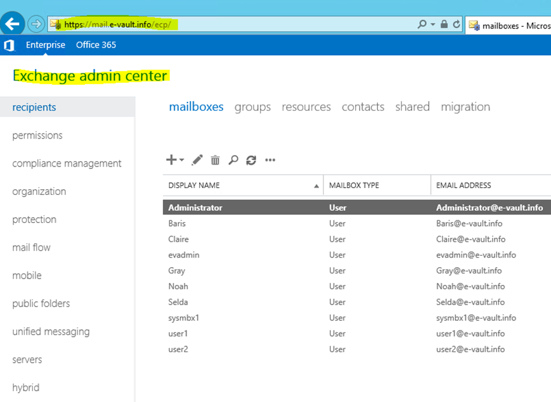The height and width of the screenshot is (402, 551).
Task: Expand the new mailbox dropdown arrow
Action: point(182,160)
